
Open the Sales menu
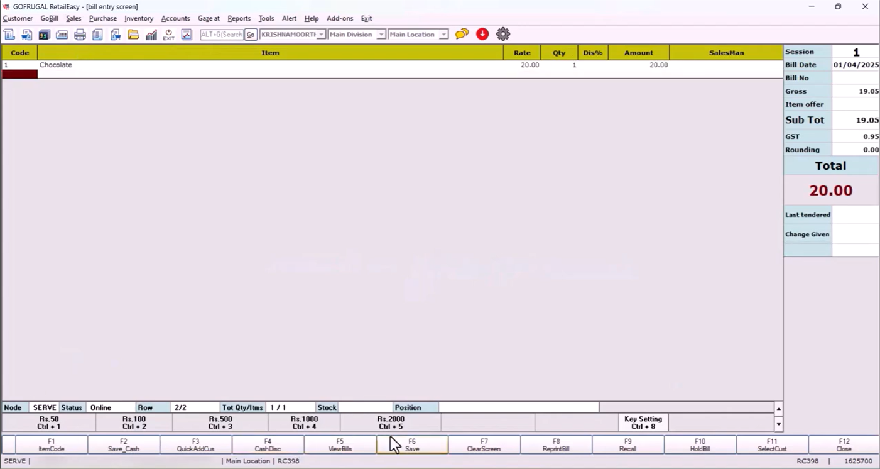tap(73, 19)
